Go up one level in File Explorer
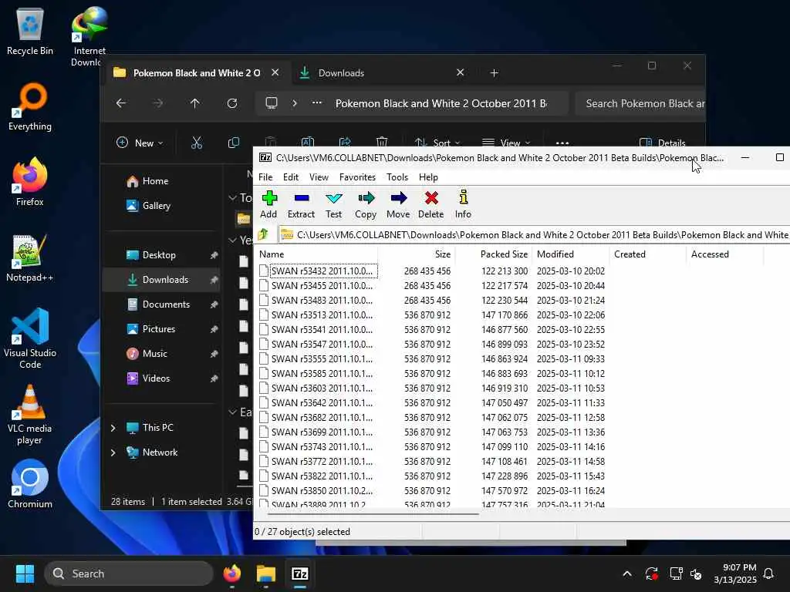This screenshot has width=790, height=592. pos(195,103)
